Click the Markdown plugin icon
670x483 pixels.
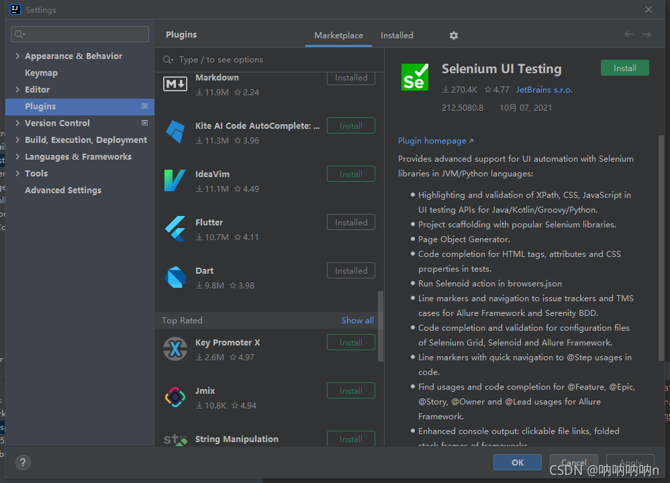[x=175, y=84]
